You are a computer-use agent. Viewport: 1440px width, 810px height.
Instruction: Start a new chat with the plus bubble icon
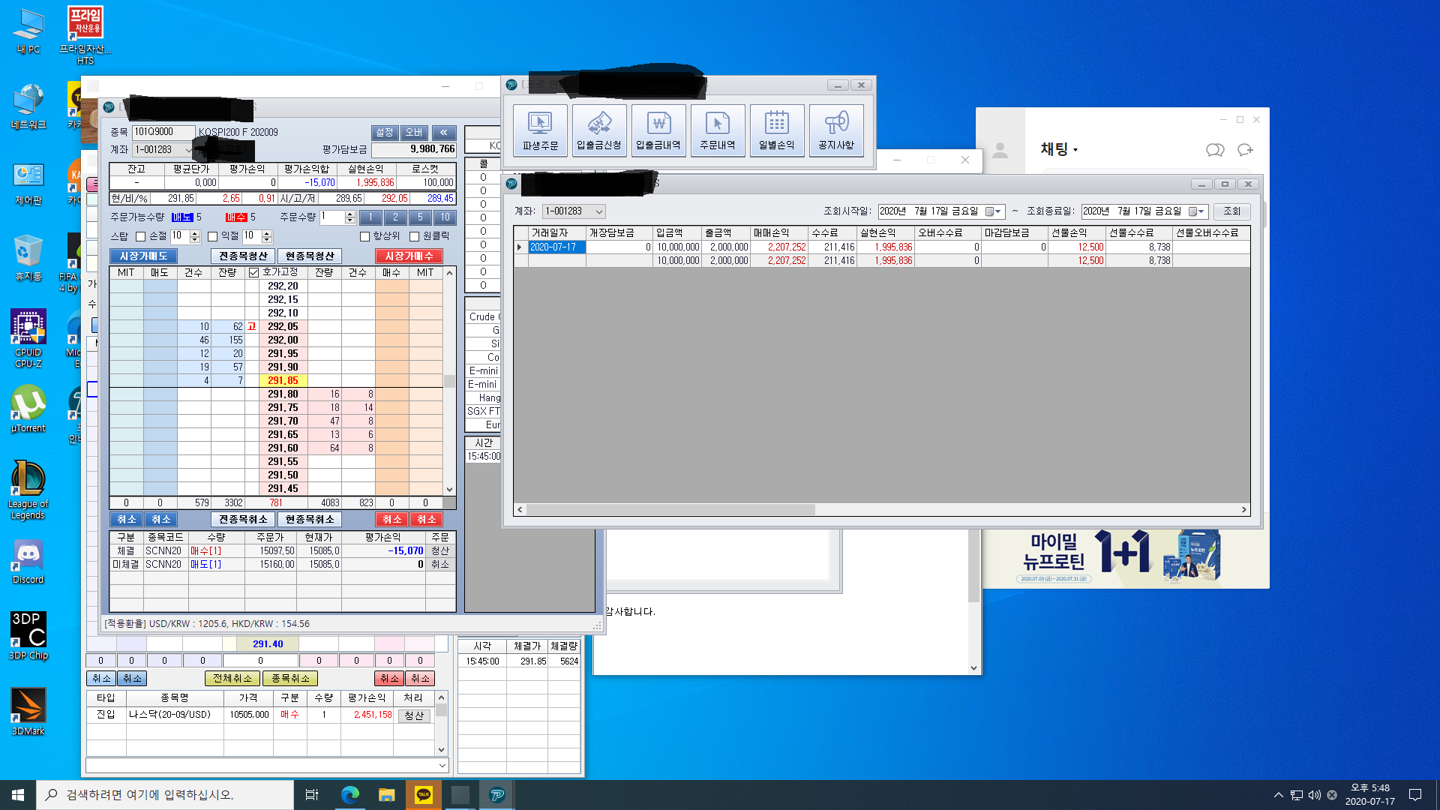(x=1246, y=150)
